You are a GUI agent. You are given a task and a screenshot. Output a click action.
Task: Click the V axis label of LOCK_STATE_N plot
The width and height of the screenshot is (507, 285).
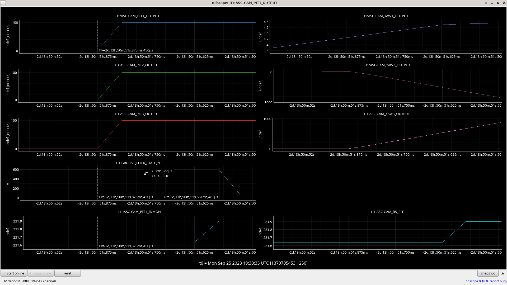tap(8, 184)
